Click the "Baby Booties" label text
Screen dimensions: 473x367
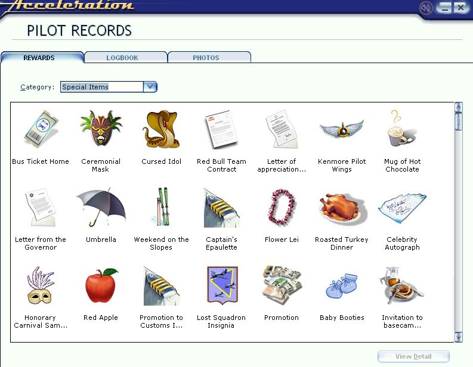click(x=342, y=318)
